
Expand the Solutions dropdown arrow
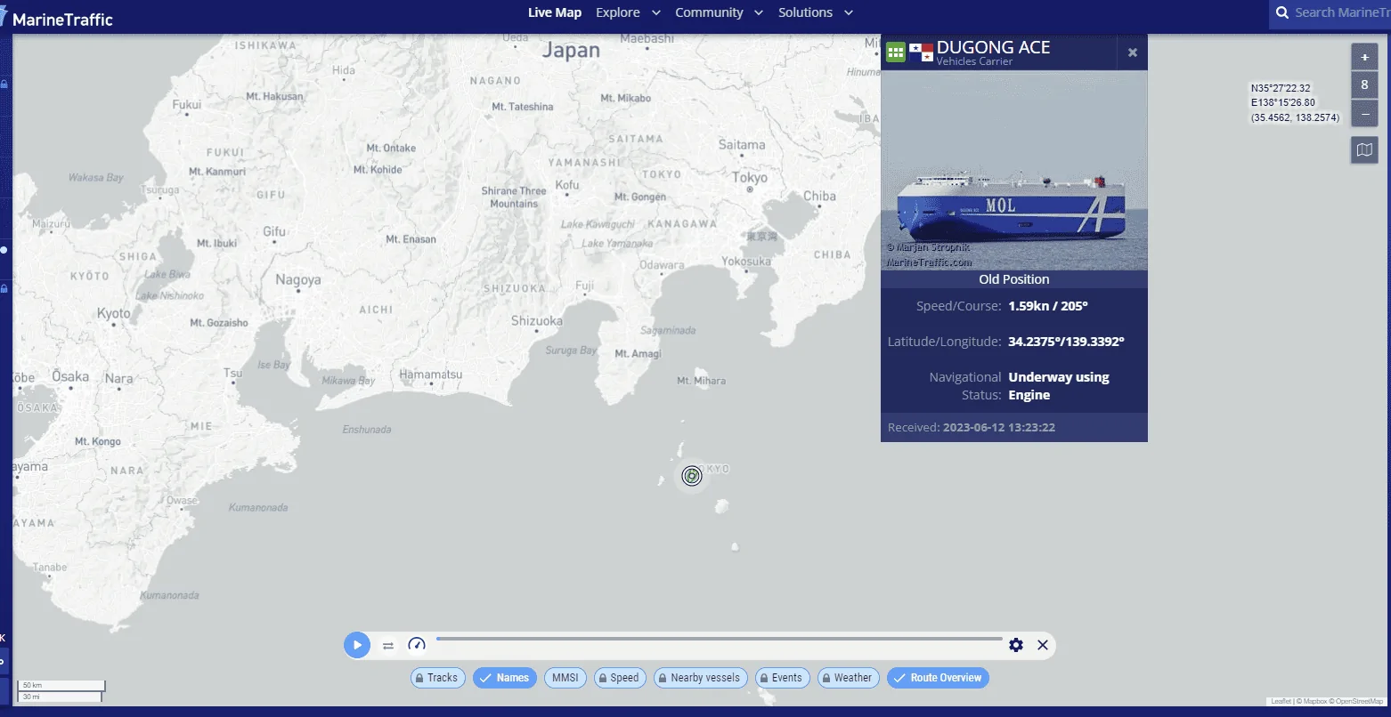pos(849,12)
